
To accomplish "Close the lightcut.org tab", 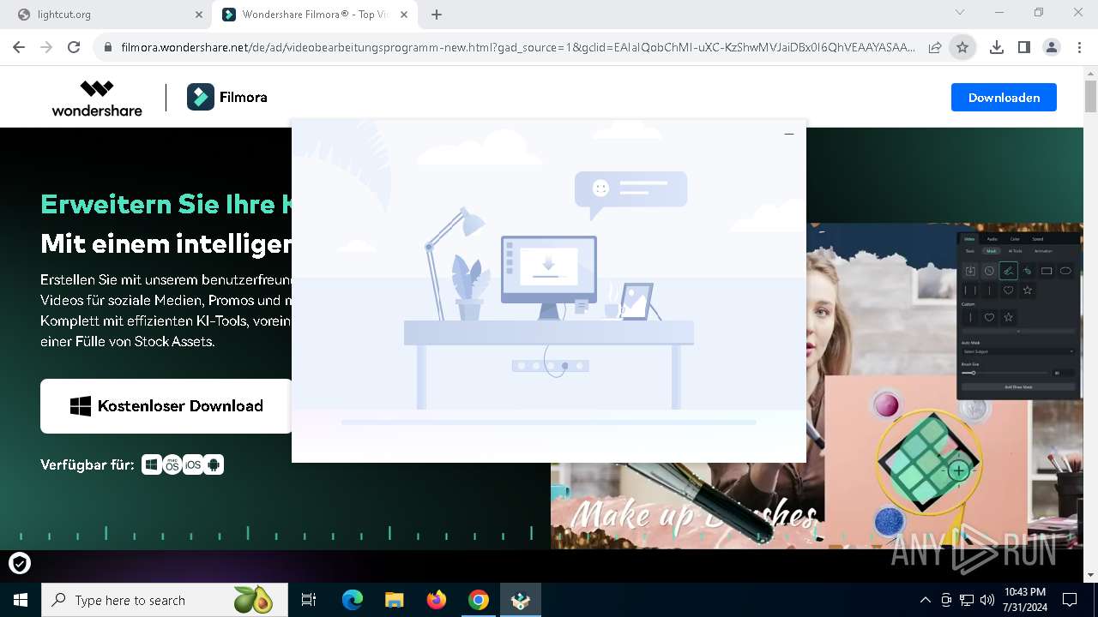I will click(198, 15).
